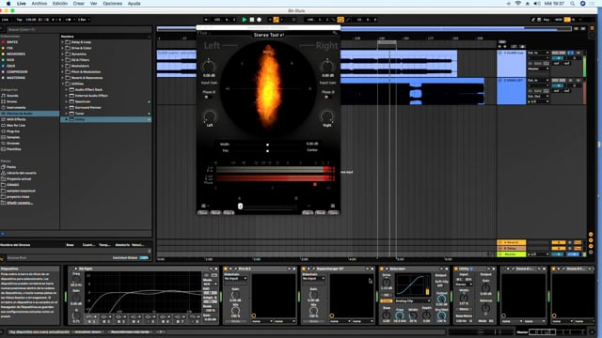
Task: Open the Ayuda menu
Action: [x=134, y=4]
